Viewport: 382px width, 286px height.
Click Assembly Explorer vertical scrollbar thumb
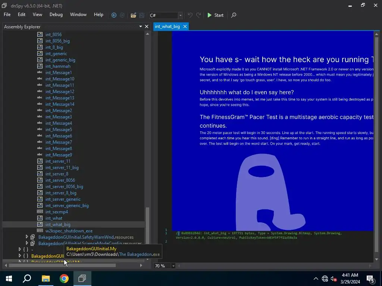(x=147, y=232)
